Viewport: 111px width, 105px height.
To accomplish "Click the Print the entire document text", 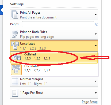I will 38,17.
